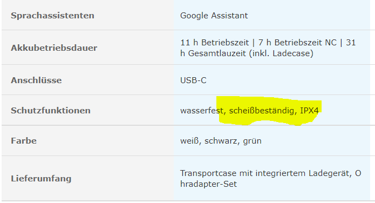Click the highlighted word scheißbeständig

click(261, 111)
